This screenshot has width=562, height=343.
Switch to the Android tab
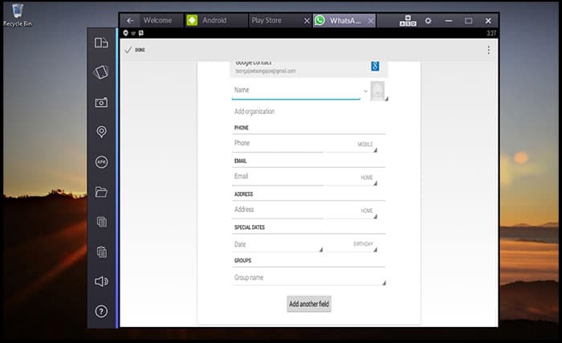(214, 20)
